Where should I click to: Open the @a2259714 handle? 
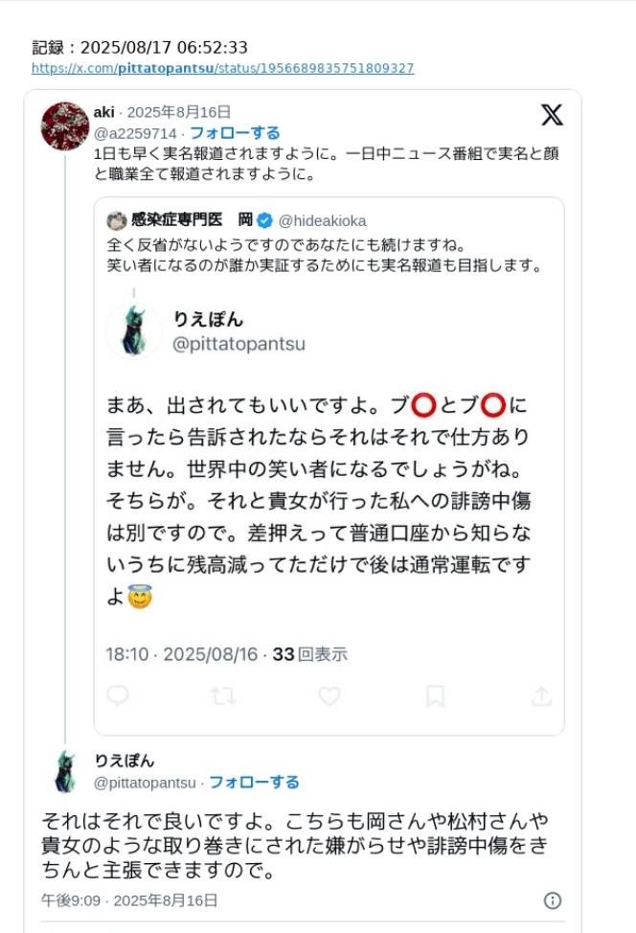[x=135, y=133]
